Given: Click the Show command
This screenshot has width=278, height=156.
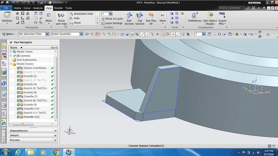Looking at the screenshot, I should point(75,23).
